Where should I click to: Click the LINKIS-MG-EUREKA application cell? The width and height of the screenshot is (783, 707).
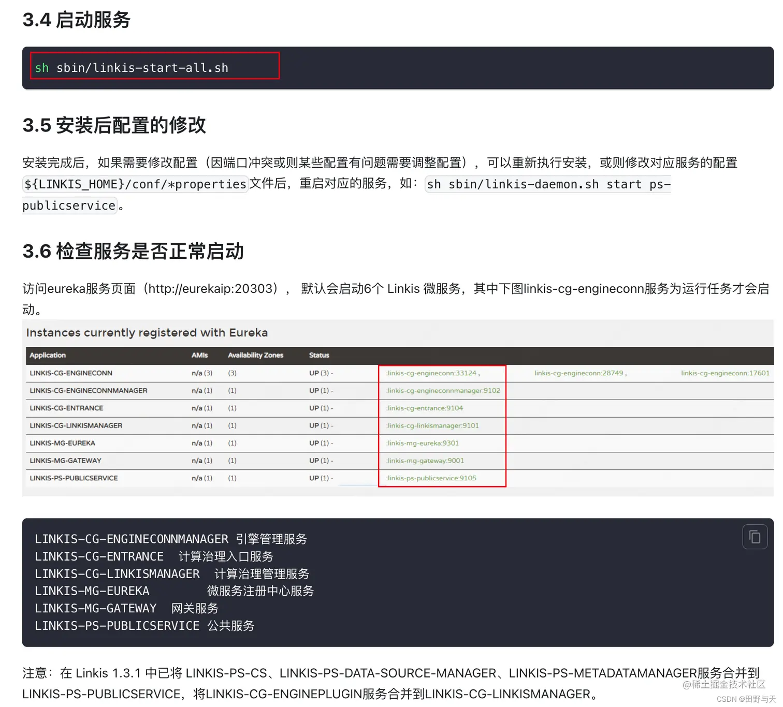(x=63, y=444)
